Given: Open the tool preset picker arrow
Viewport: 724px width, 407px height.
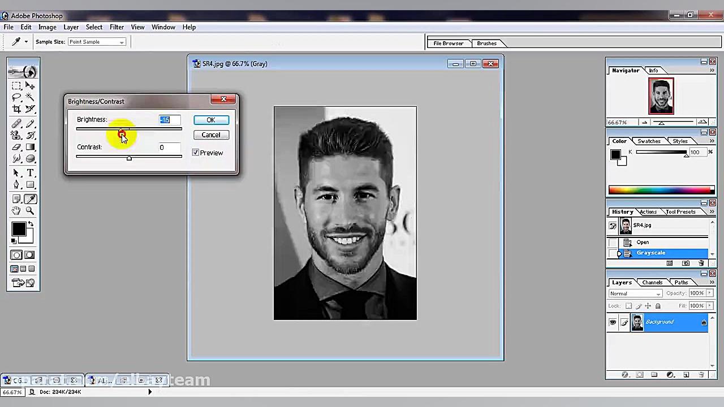Looking at the screenshot, I should [25, 42].
